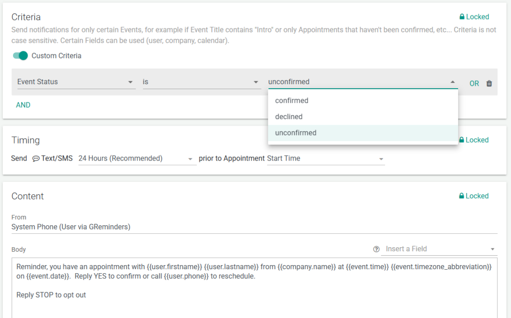Viewport: 511px width, 318px height.
Task: Click the lock icon in Timing section
Action: point(462,140)
